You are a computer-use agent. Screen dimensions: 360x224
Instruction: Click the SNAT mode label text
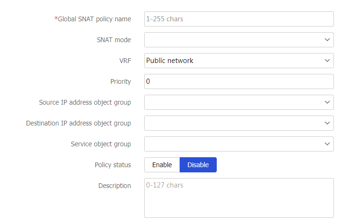[x=113, y=40]
